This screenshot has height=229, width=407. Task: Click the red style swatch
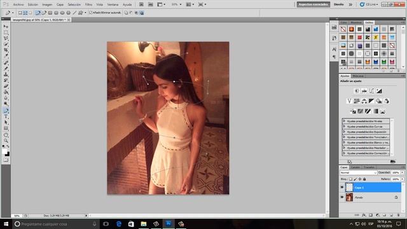[359, 38]
